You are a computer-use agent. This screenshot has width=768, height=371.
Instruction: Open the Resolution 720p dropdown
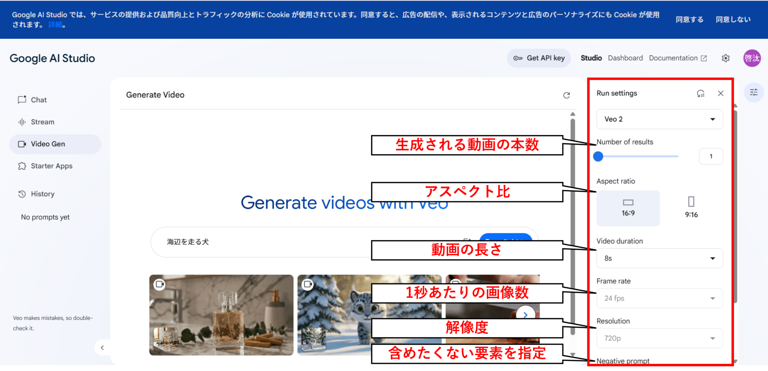pos(660,338)
